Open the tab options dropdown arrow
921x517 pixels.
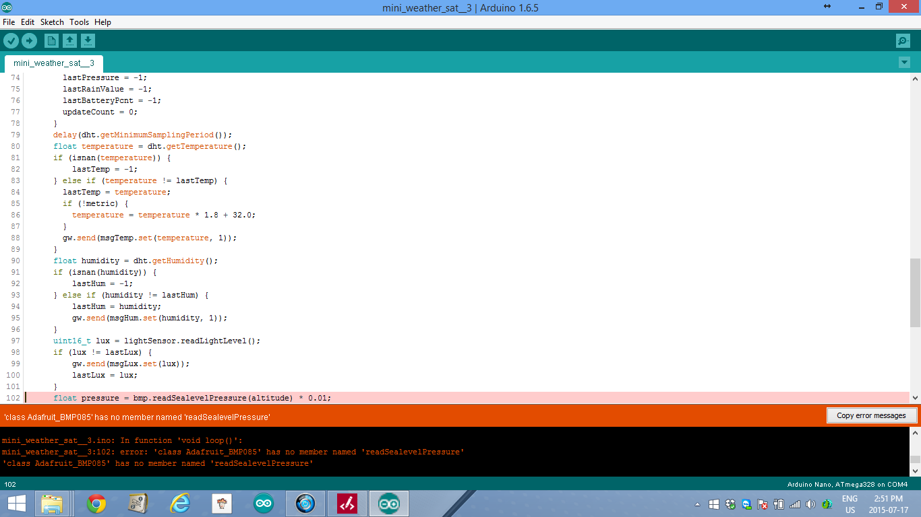(904, 63)
